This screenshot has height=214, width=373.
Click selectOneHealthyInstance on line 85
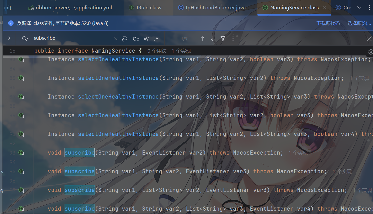tap(118, 78)
